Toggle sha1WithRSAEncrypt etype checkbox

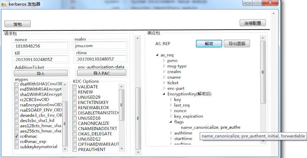coord(16,94)
